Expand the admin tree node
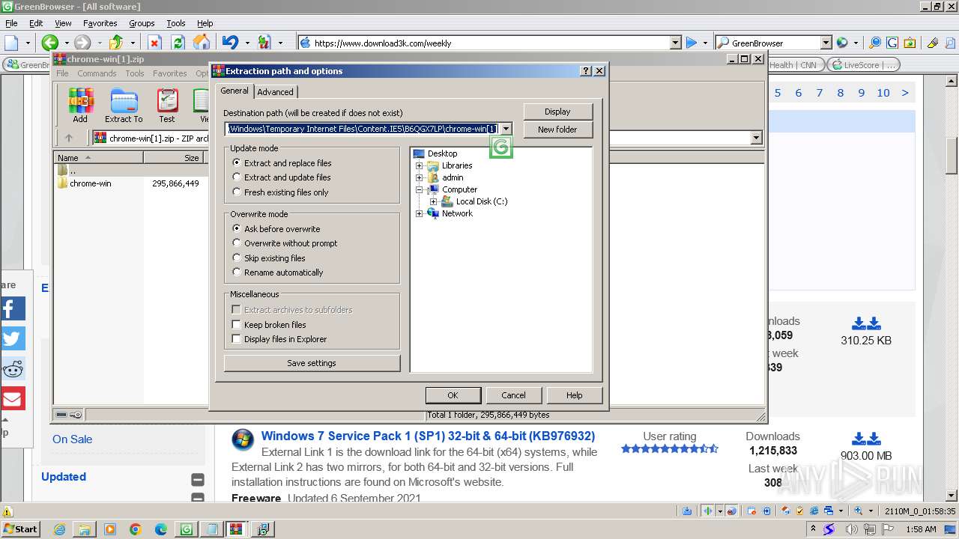 420,177
